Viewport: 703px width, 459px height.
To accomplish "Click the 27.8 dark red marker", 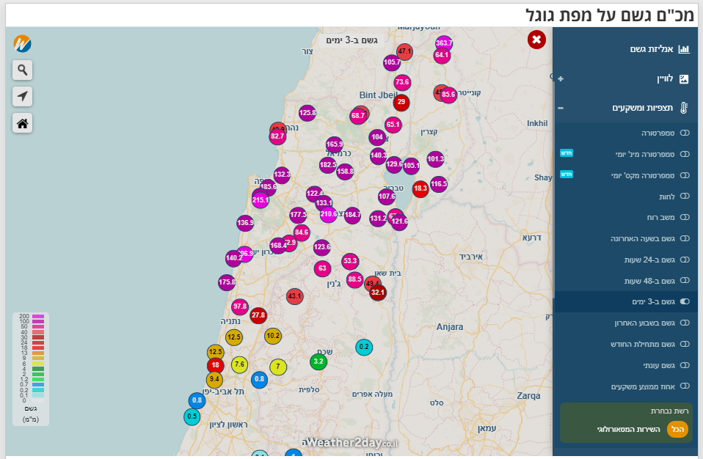I will point(258,315).
